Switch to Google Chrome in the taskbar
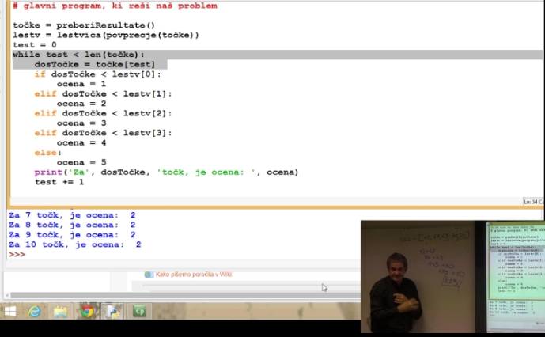 tap(86, 311)
